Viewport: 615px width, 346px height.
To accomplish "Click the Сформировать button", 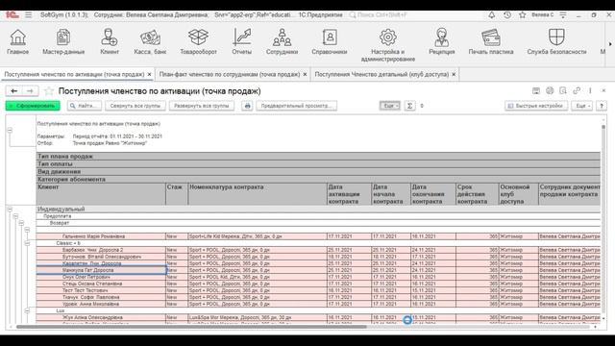I will tap(33, 106).
